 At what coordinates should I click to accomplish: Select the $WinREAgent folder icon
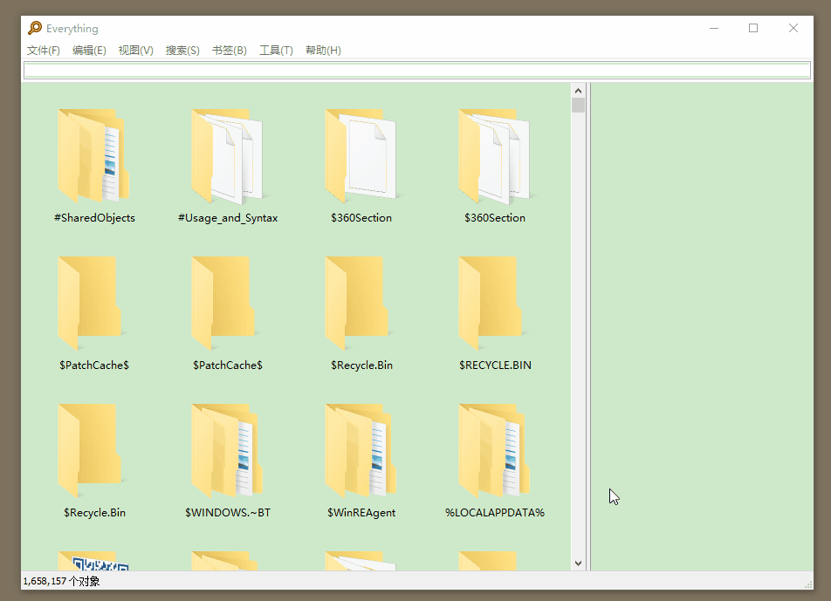point(361,451)
